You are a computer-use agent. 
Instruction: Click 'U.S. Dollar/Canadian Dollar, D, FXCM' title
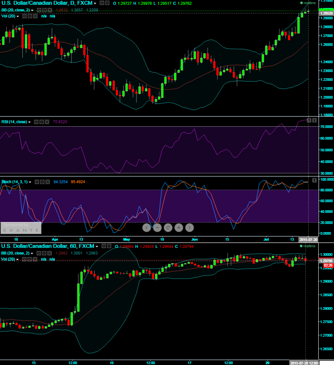(47, 3)
